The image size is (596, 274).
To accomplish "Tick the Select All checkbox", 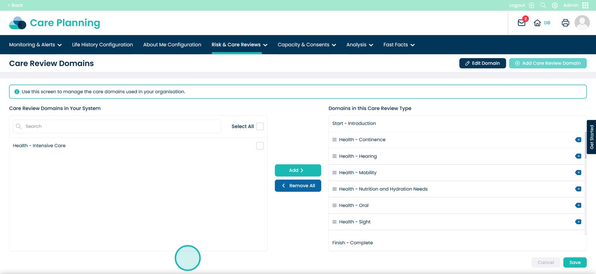I will 260,126.
